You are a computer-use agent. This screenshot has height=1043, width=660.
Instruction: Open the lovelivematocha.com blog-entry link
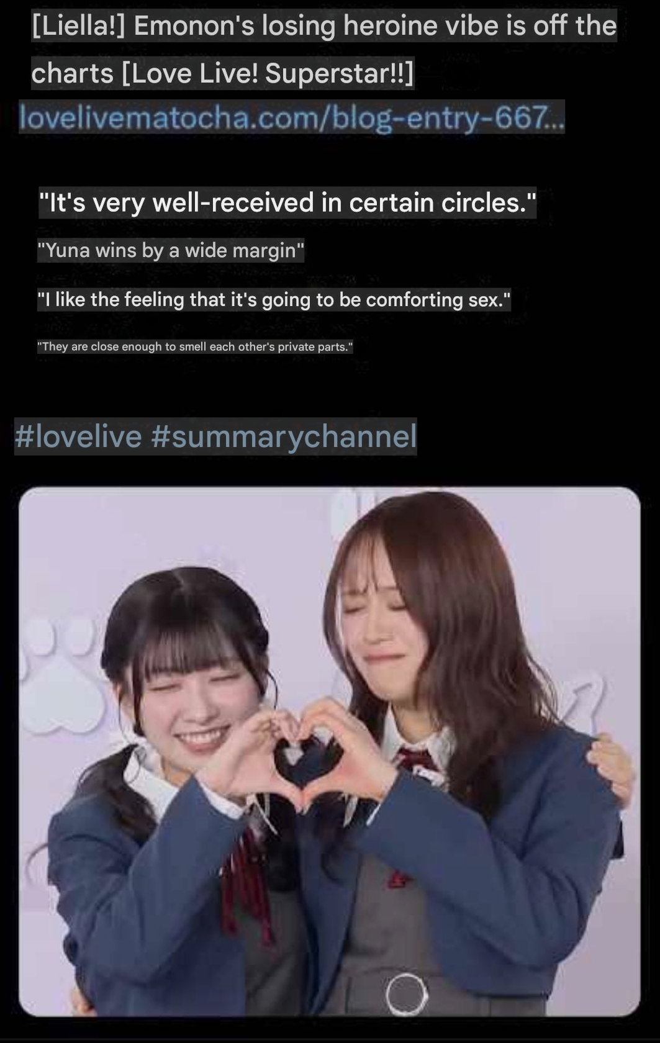coord(292,117)
